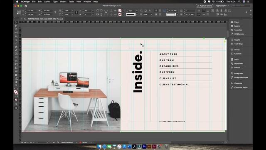Screen dimensions: 266x150
Task: Select the Hand tool
Action: pyautogui.click(x=16, y=82)
